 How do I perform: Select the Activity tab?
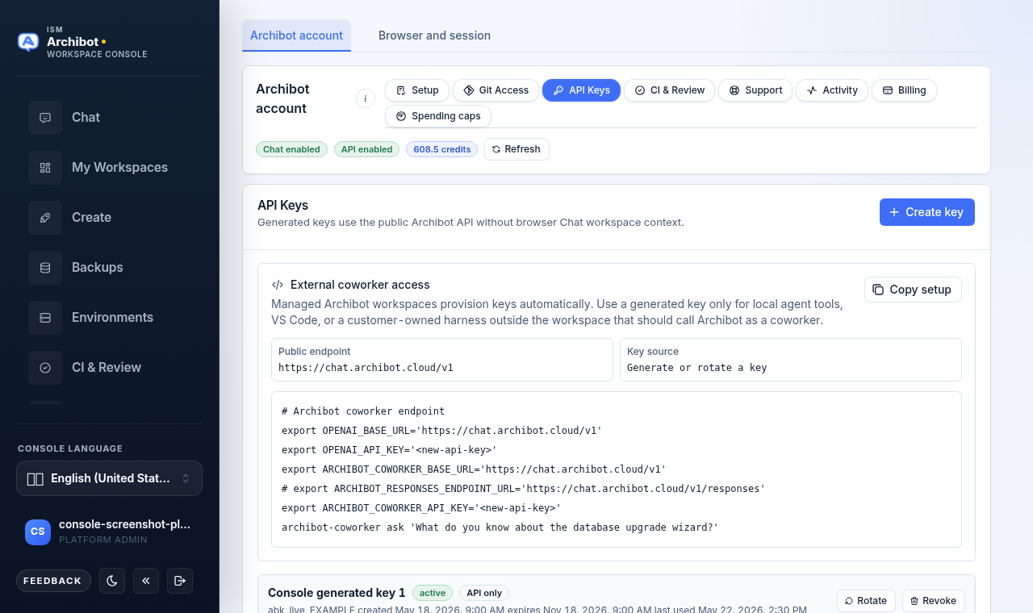tap(832, 90)
